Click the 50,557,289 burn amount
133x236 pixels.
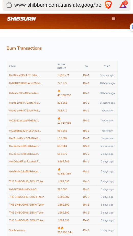64,174
